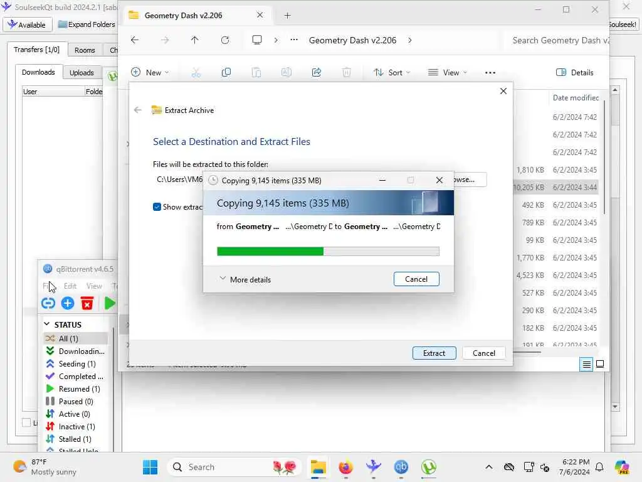Viewport: 642px width, 482px height.
Task: Open the Edit menu in qBittorrent
Action: click(70, 286)
